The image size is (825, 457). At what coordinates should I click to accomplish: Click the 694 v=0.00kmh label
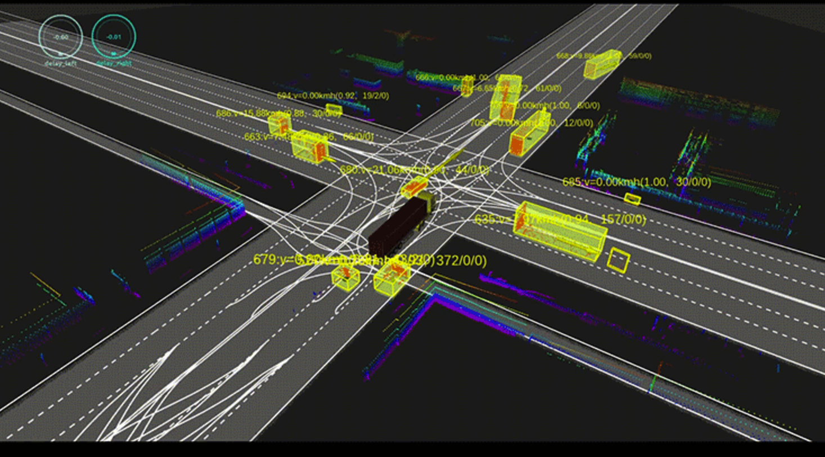click(x=332, y=96)
